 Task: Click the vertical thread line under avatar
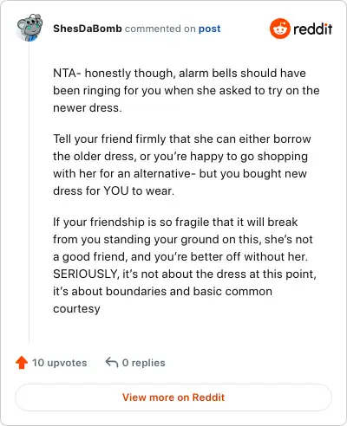point(29,192)
